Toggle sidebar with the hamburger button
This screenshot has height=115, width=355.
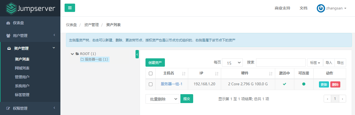pos(70,8)
